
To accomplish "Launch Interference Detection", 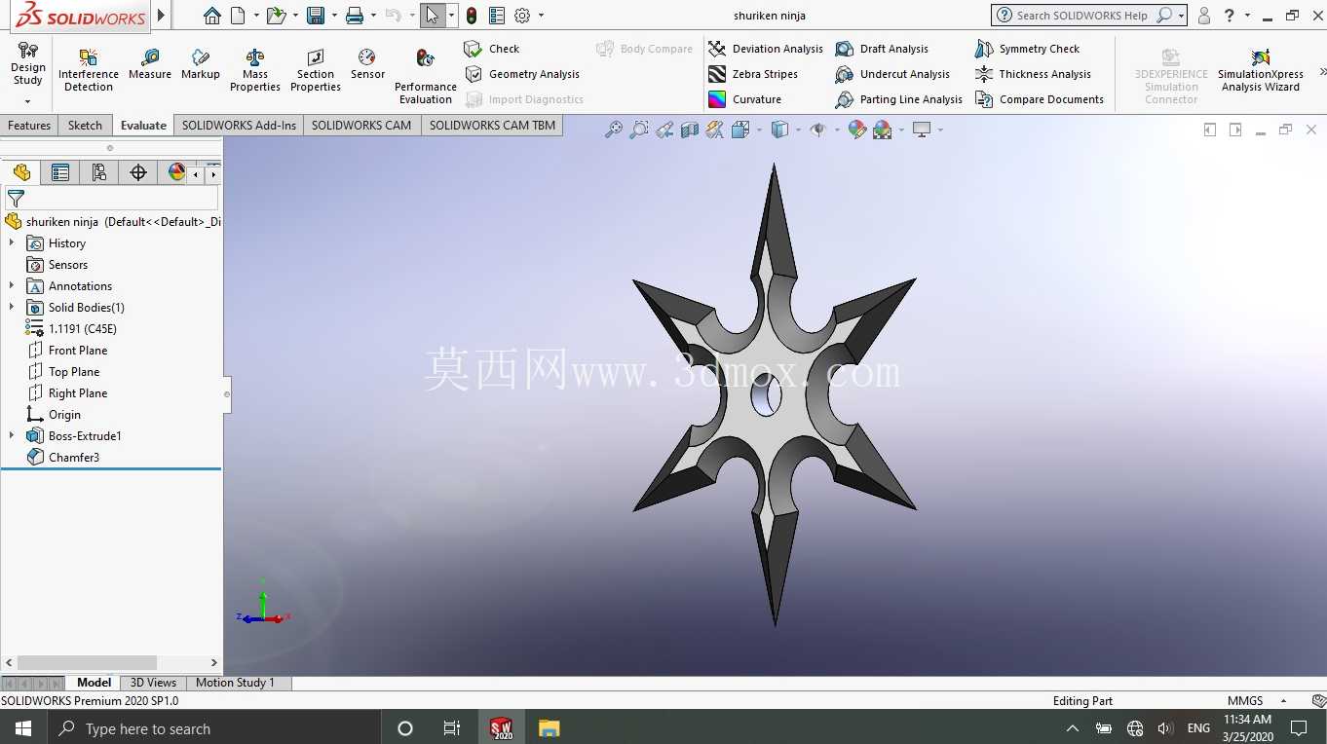I will click(x=89, y=70).
